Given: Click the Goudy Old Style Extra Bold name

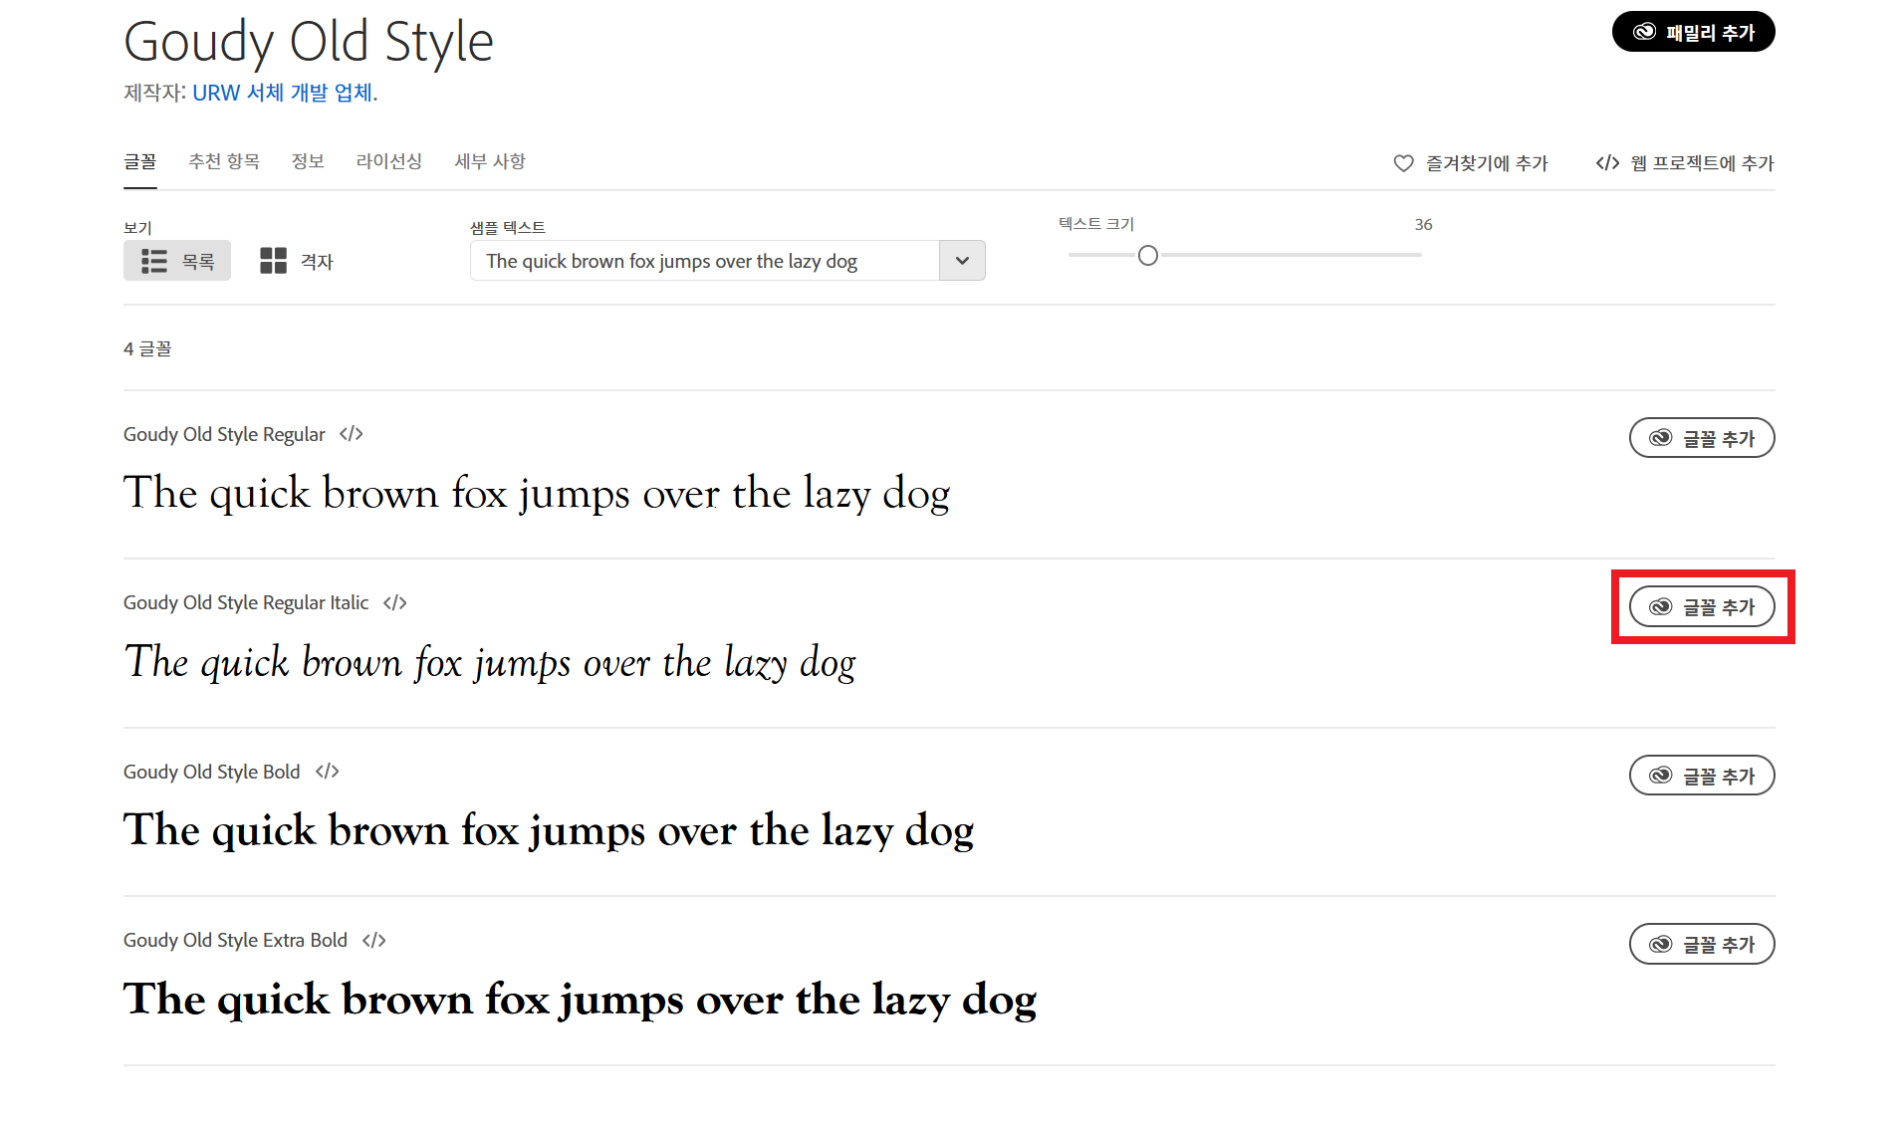Looking at the screenshot, I should [x=235, y=941].
